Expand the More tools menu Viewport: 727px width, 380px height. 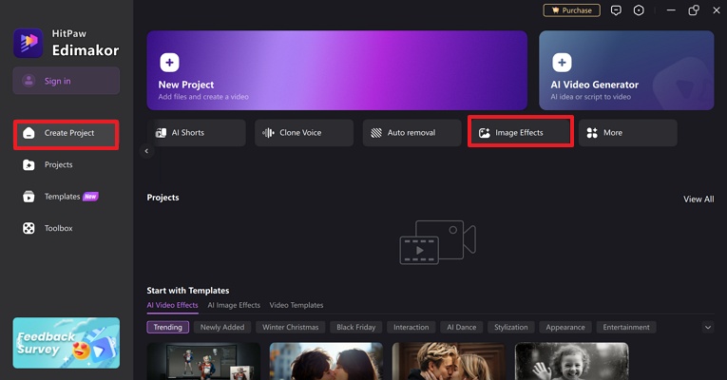point(627,133)
